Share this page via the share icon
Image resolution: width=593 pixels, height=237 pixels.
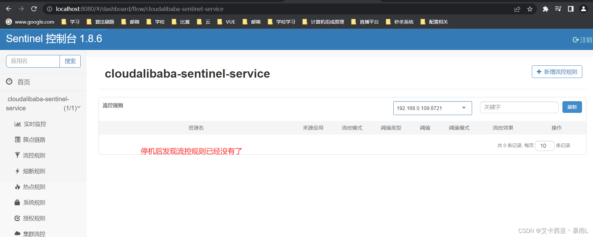point(517,9)
